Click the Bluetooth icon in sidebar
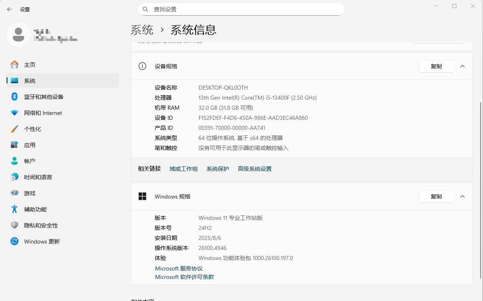 [x=14, y=97]
